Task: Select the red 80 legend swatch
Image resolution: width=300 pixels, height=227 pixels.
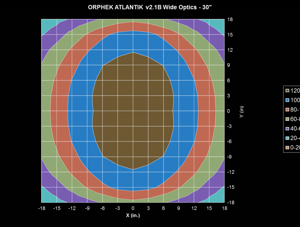Action: [x=287, y=109]
